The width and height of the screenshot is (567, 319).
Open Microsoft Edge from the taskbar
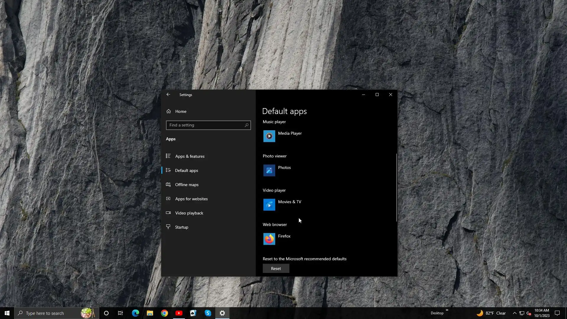coord(136,313)
